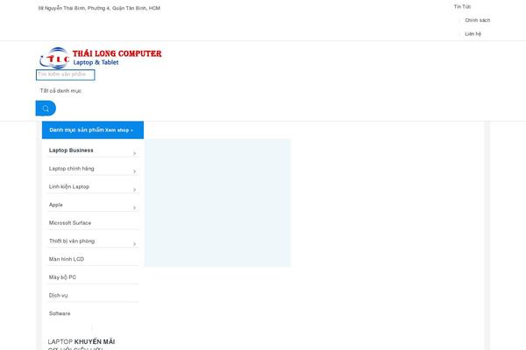The width and height of the screenshot is (526, 350).
Task: Focus the product search input field
Action: 66,74
